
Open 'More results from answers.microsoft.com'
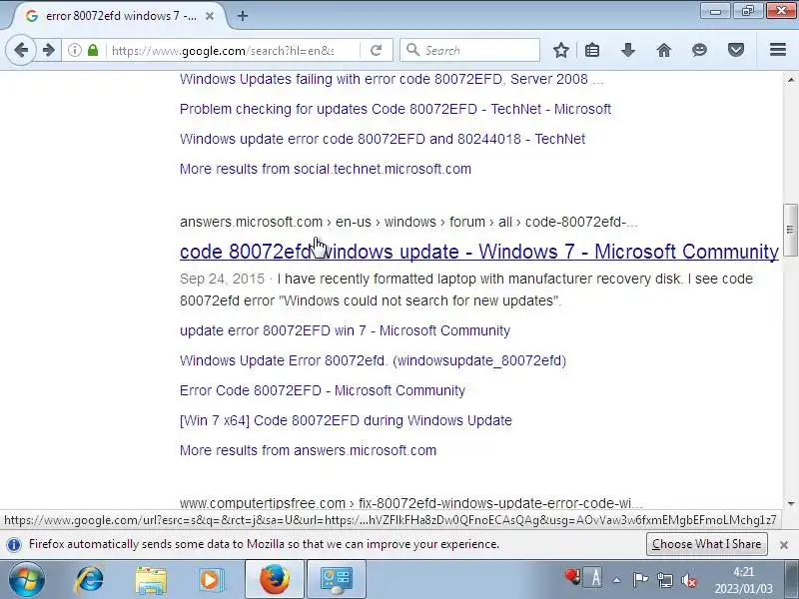pyautogui.click(x=309, y=451)
